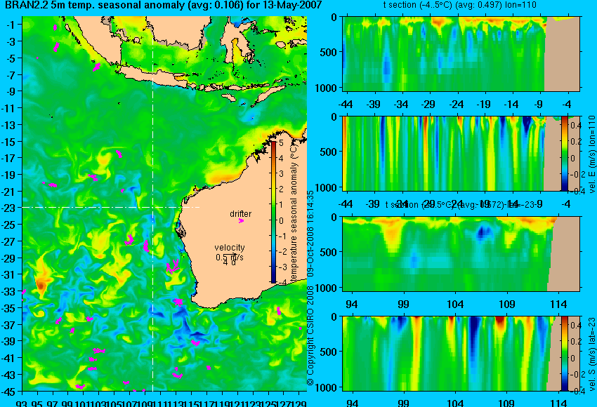This screenshot has height=407, width=597.
Task: Click the -1 latitude label on map axis
Action: tap(11, 25)
